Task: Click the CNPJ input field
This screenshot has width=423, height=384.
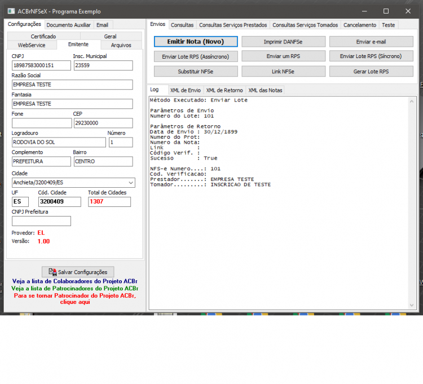Action: [41, 65]
